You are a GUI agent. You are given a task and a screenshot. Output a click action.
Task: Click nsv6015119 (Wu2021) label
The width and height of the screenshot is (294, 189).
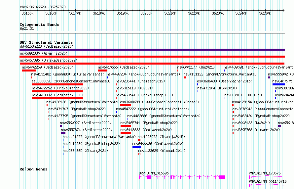(134, 88)
